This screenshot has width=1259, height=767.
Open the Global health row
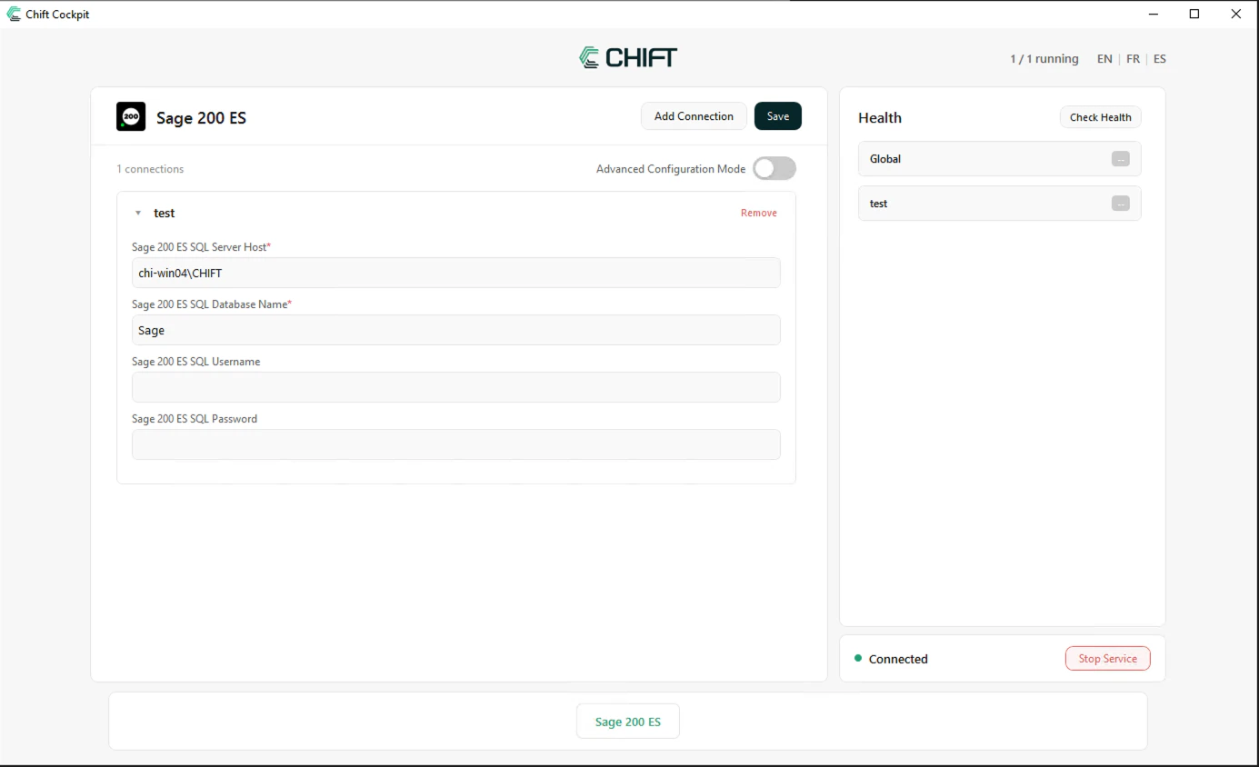pyautogui.click(x=1000, y=159)
